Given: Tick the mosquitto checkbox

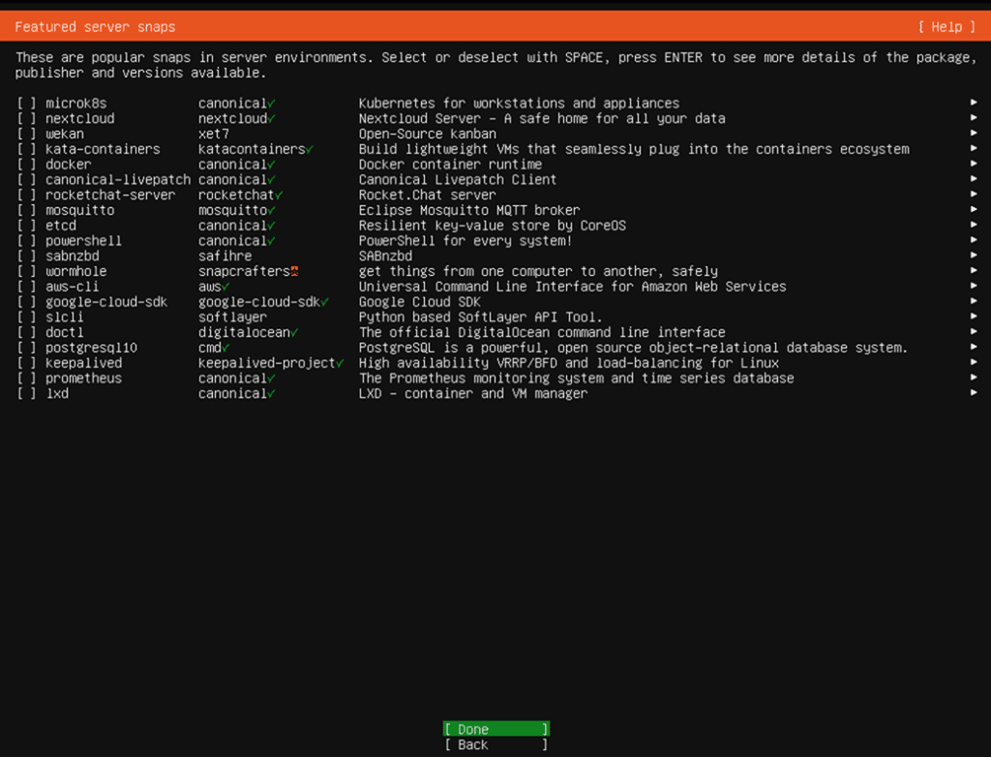Looking at the screenshot, I should [x=26, y=210].
